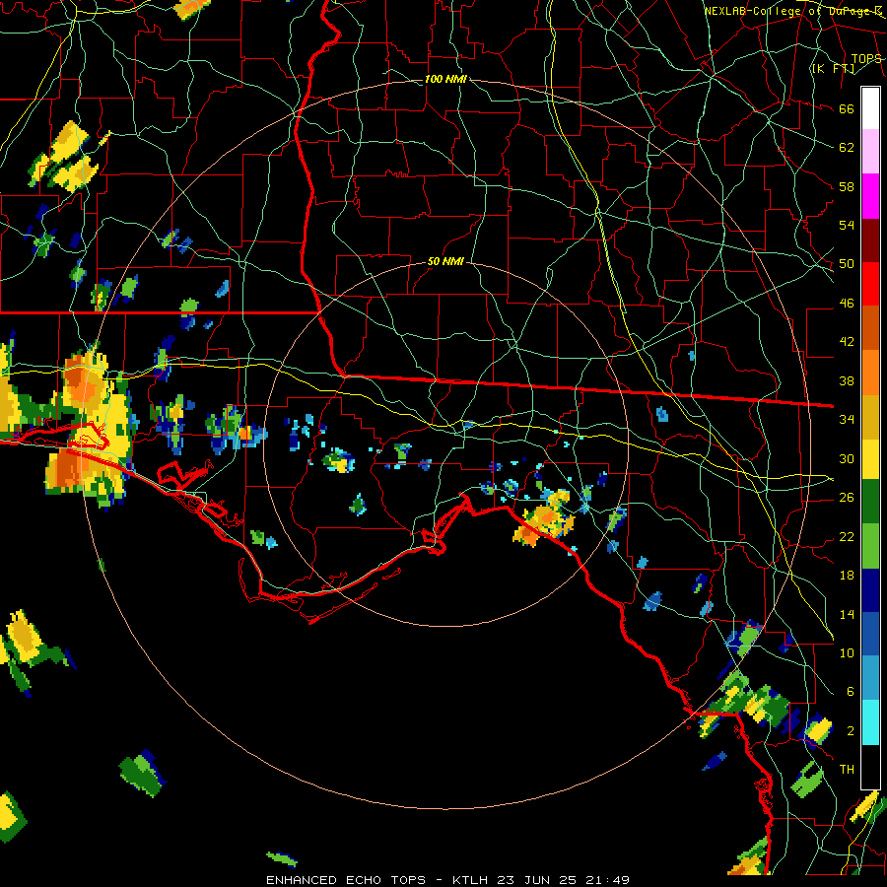887x887 pixels.
Task: Click the 46 value on the height scale
Action: (847, 304)
